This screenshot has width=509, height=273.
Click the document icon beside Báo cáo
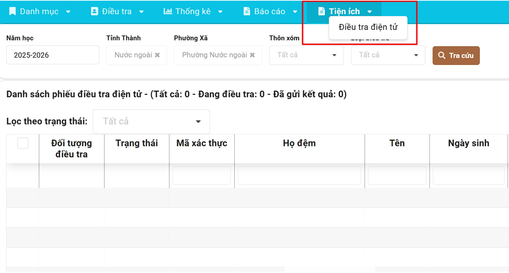pyautogui.click(x=247, y=11)
